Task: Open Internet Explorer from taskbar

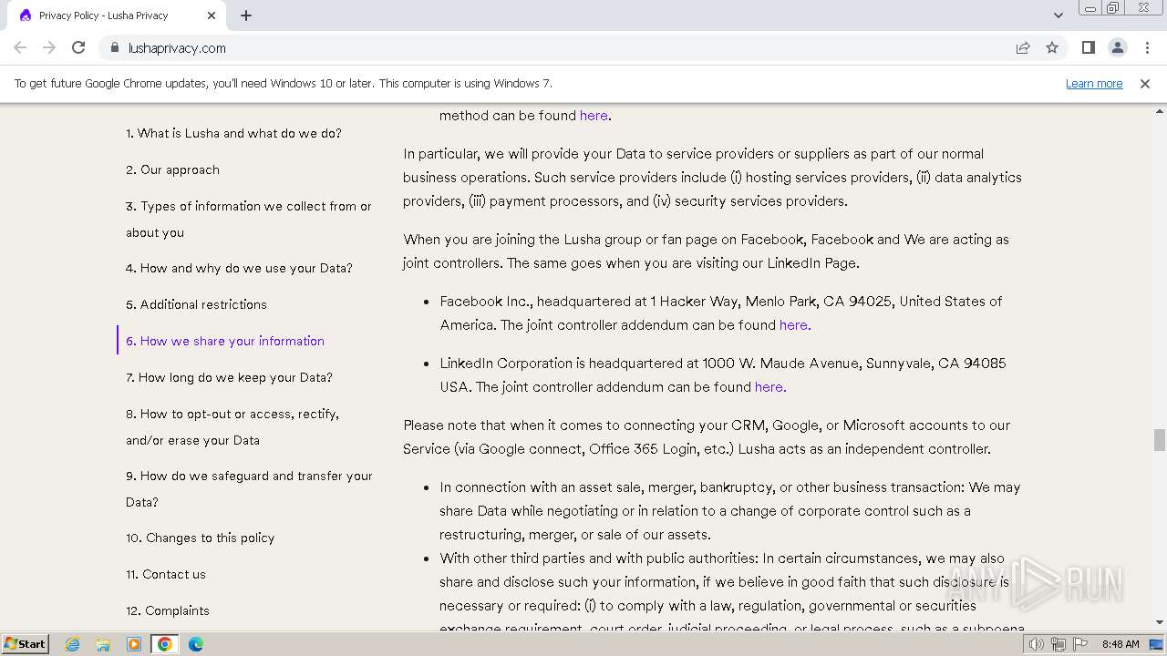Action: pos(72,644)
